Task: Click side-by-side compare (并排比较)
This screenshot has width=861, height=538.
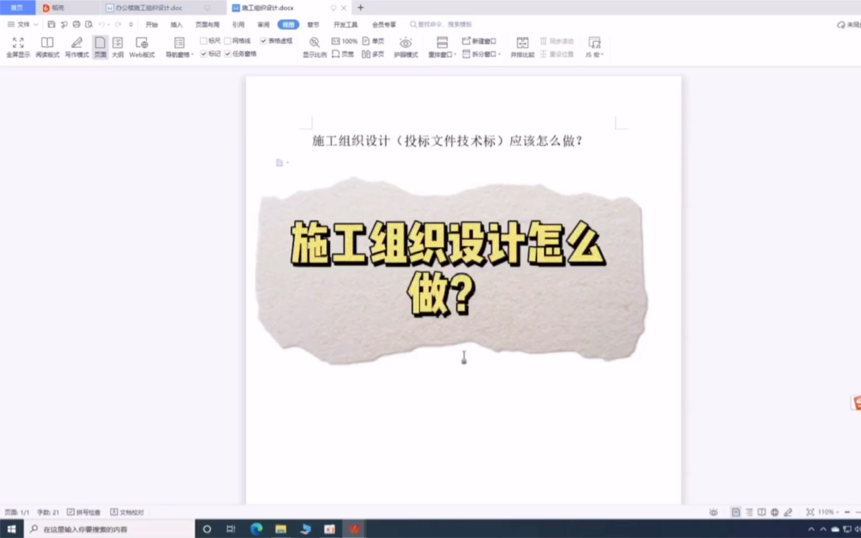Action: pyautogui.click(x=522, y=47)
